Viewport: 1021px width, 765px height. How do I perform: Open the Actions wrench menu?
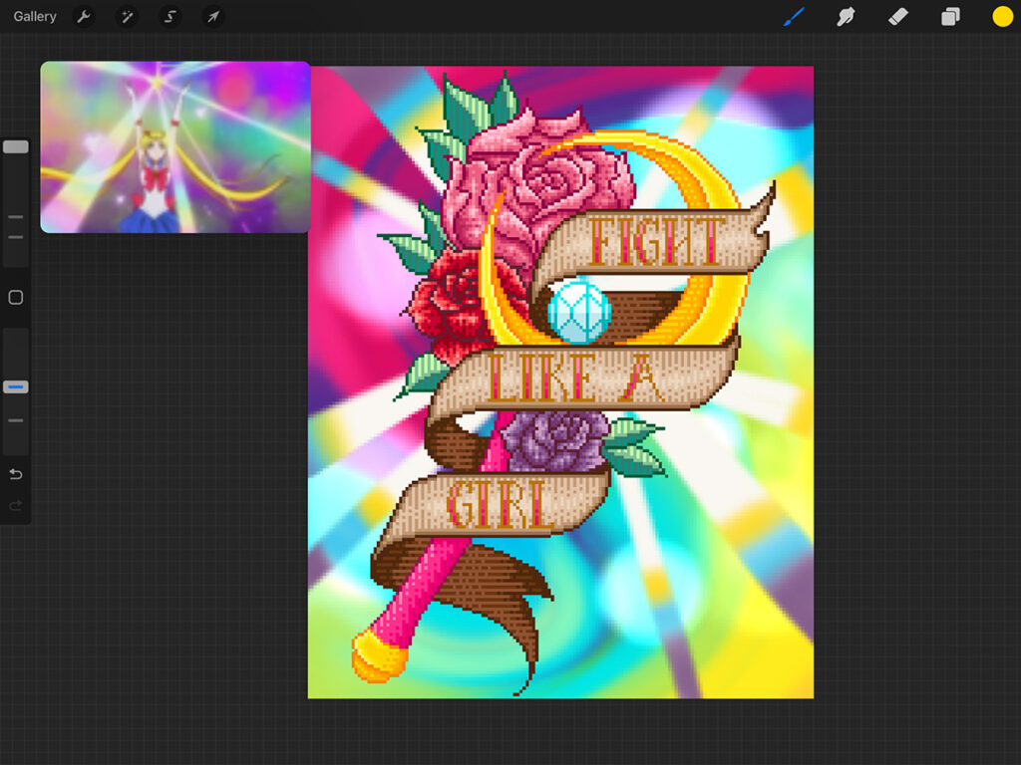click(84, 16)
